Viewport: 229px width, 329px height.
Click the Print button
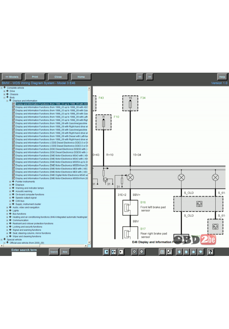(35, 77)
